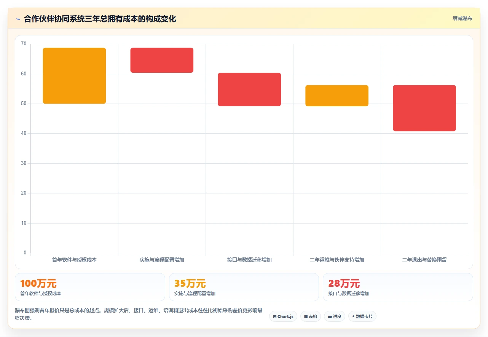Viewport: 488px width, 337px height.
Task: Click 实施与流程配置增加 caption under 35万元
Action: click(195, 294)
